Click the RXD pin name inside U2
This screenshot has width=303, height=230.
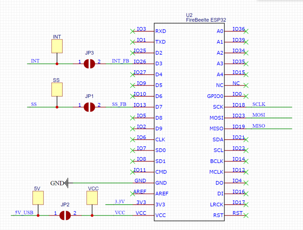161,31
